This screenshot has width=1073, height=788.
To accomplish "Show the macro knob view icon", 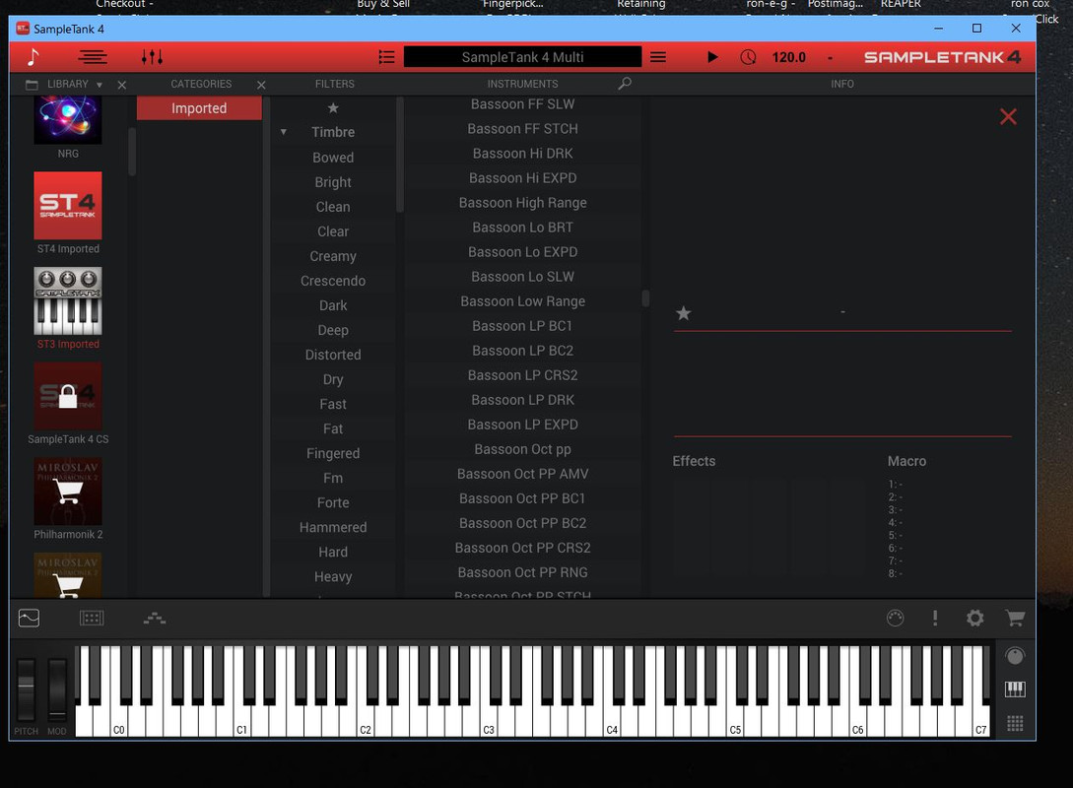I will [1015, 657].
